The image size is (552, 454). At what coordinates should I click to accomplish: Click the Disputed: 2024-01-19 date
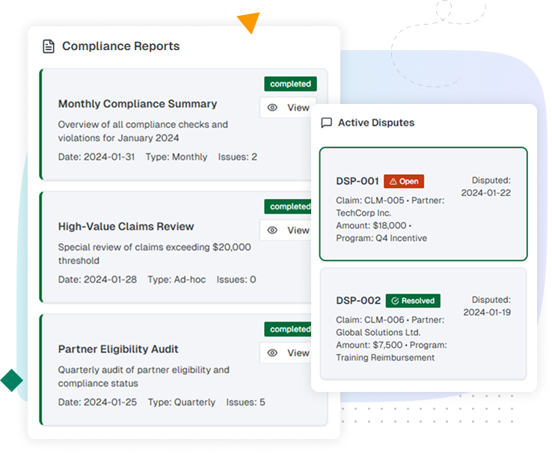click(487, 306)
